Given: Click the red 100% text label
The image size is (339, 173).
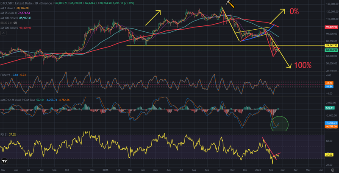Looking at the screenshot, I should pos(302,65).
